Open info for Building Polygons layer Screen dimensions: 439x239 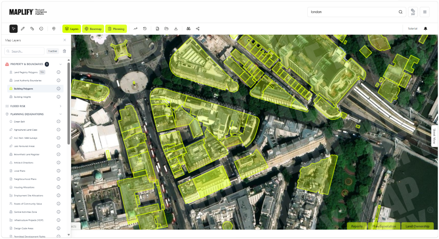tap(58, 89)
